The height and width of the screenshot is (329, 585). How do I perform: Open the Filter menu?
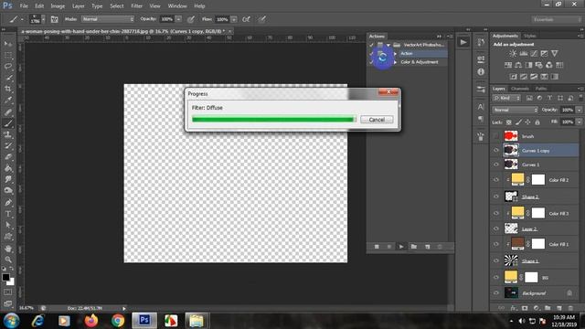click(136, 6)
